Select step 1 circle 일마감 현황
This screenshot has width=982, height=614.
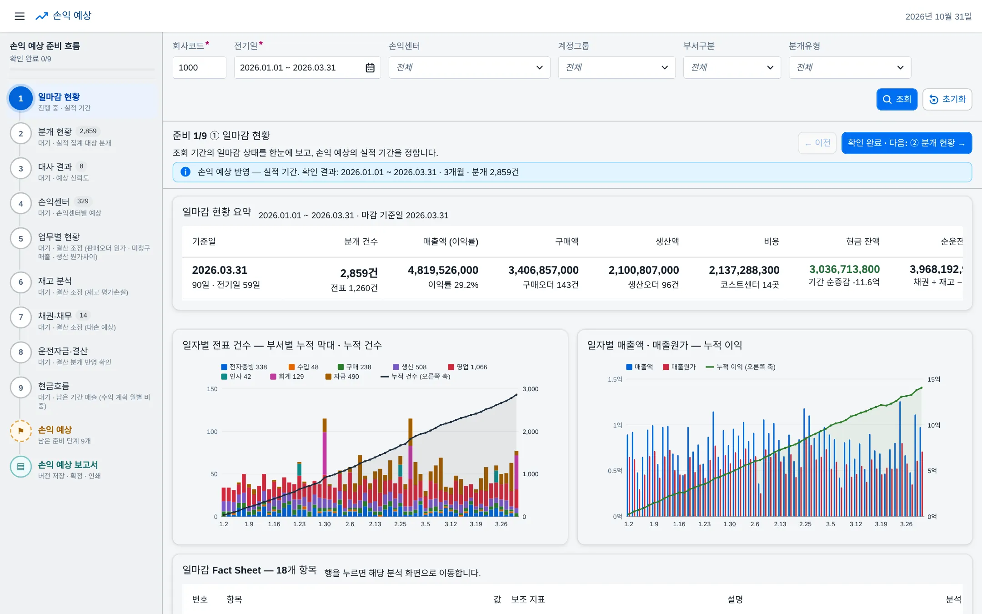click(x=21, y=98)
